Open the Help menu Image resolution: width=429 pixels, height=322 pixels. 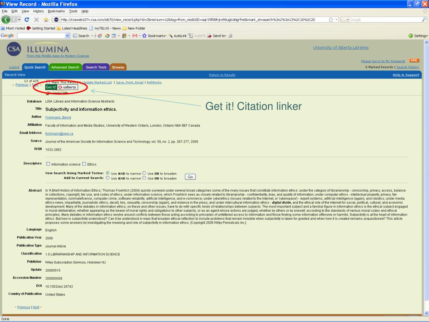tap(85, 11)
